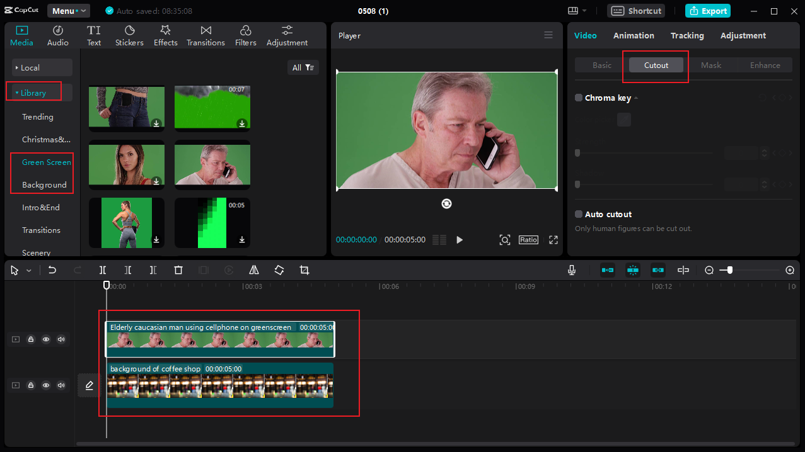Select the Intro&End category
The image size is (805, 452).
(x=41, y=208)
